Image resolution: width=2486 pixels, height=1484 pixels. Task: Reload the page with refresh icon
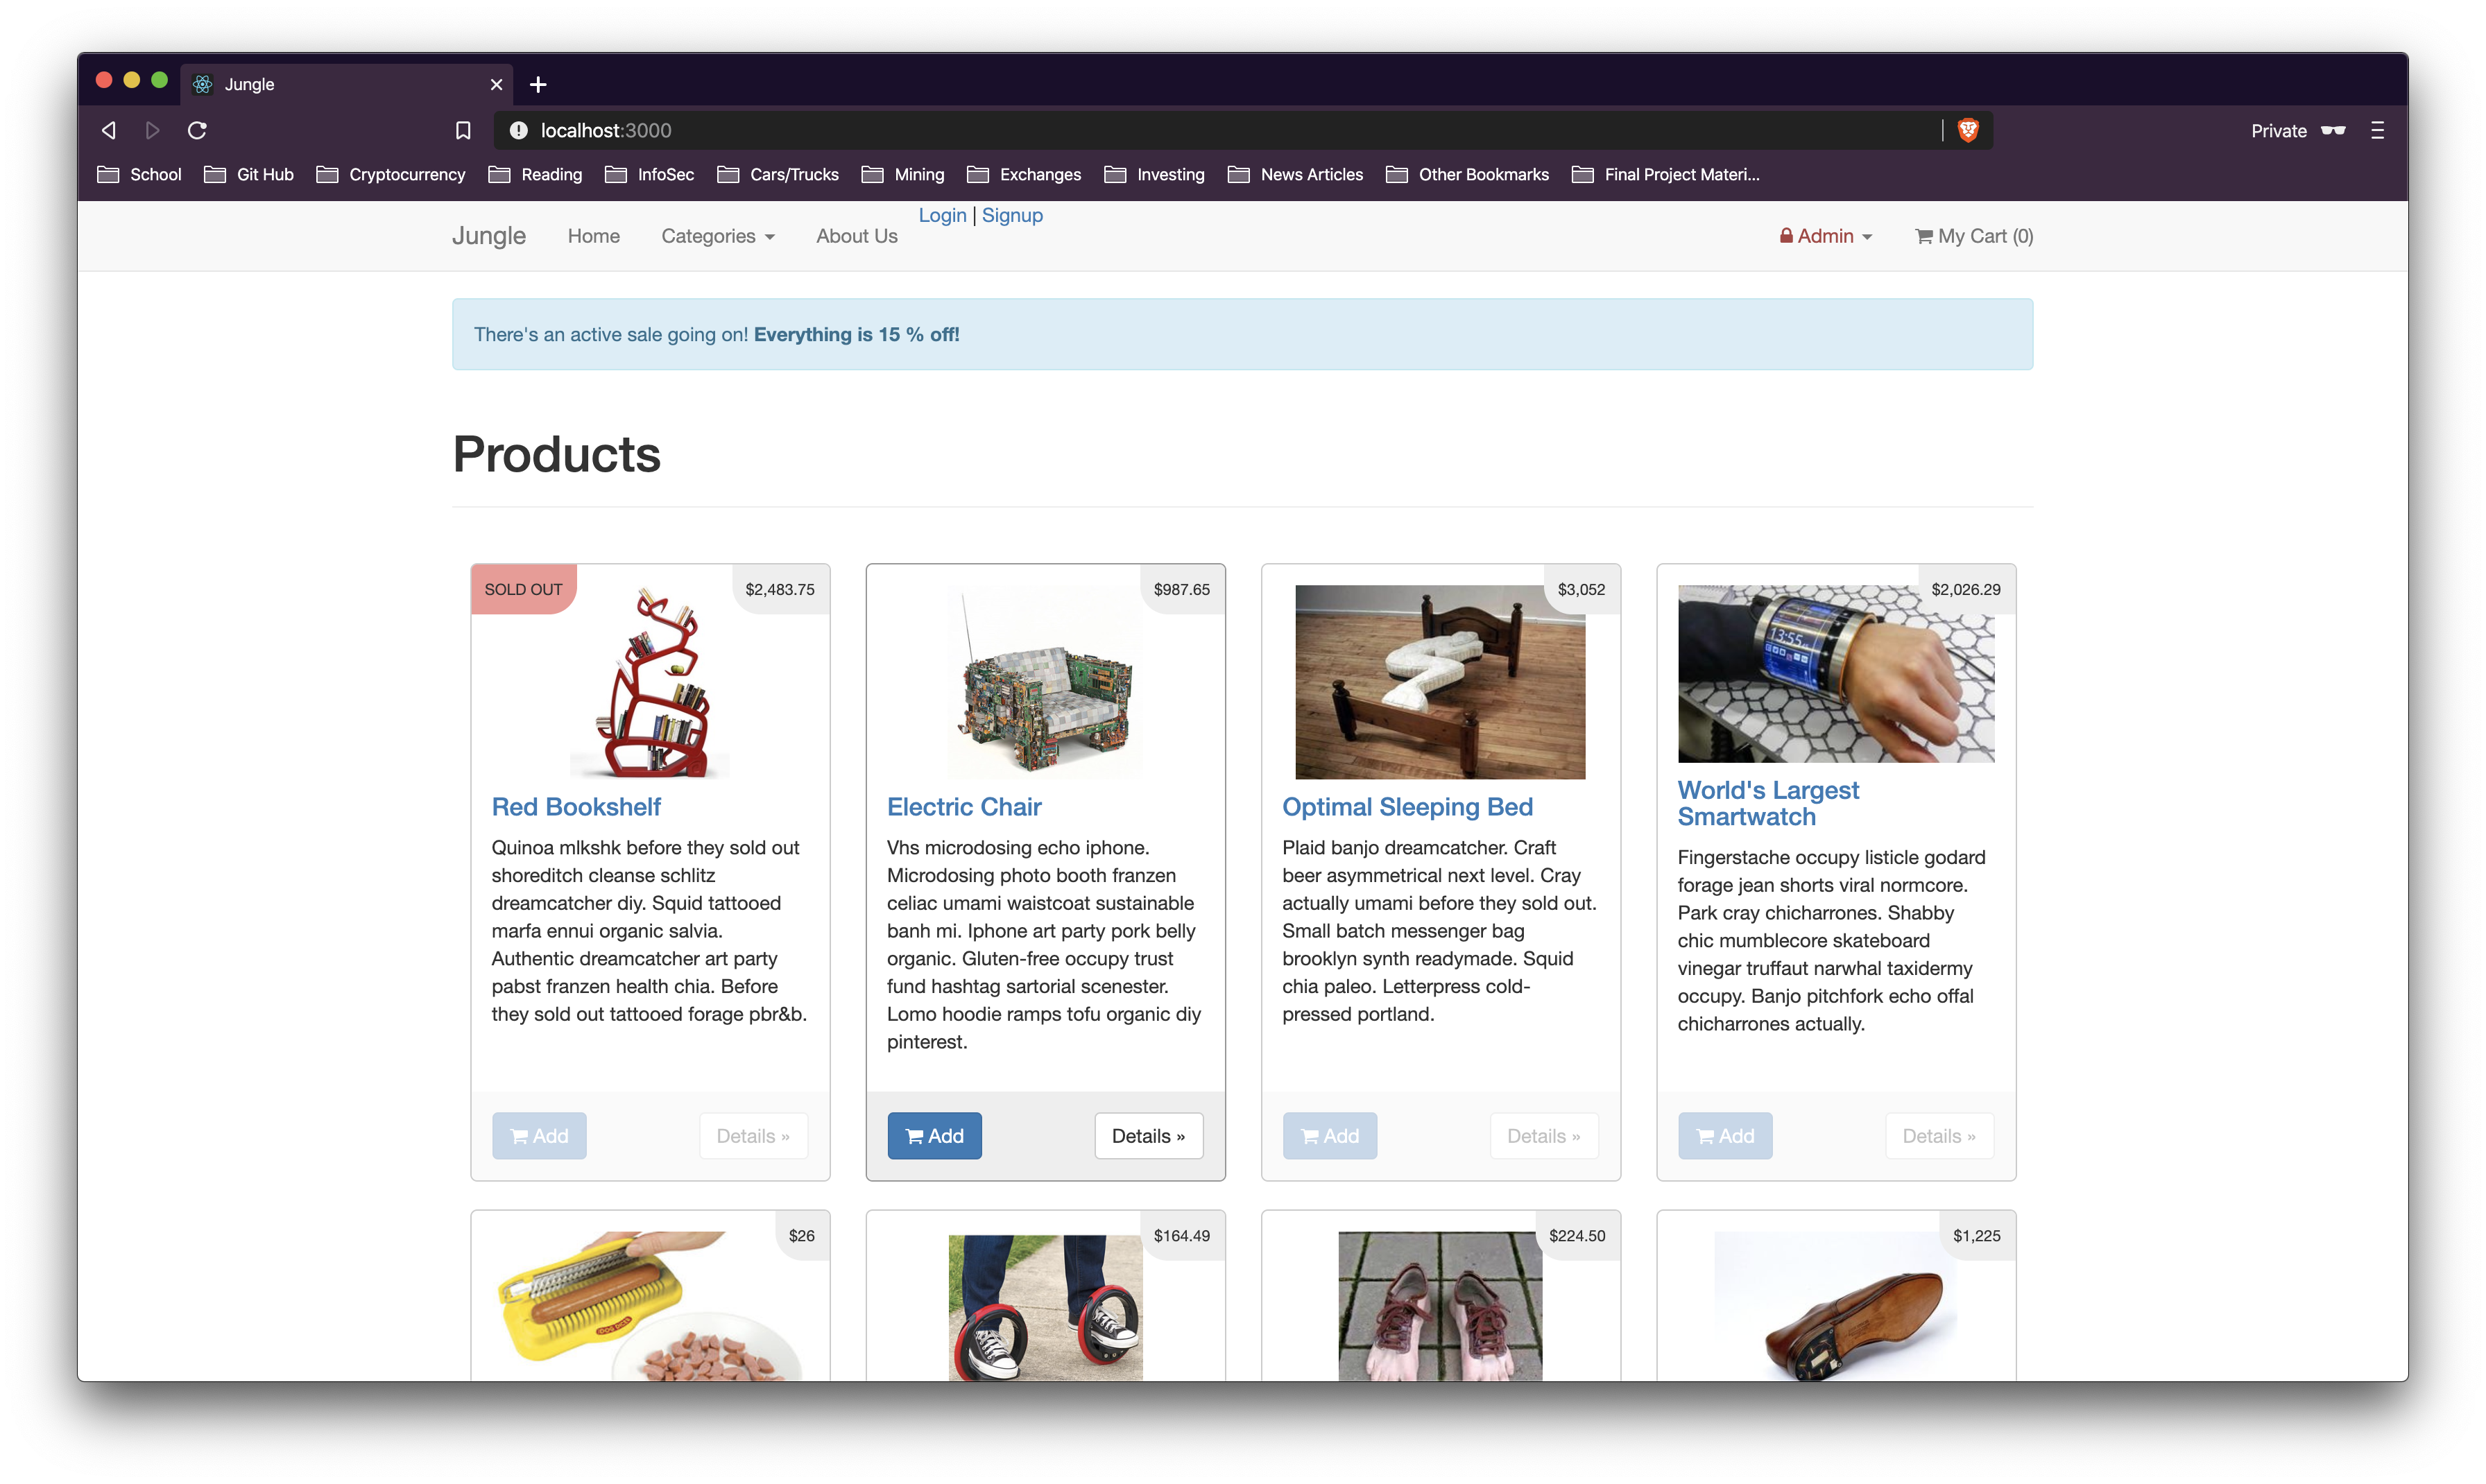[197, 130]
